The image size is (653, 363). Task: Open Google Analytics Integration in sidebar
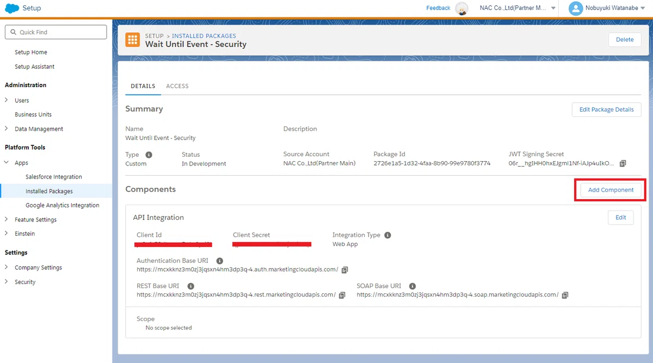click(63, 205)
